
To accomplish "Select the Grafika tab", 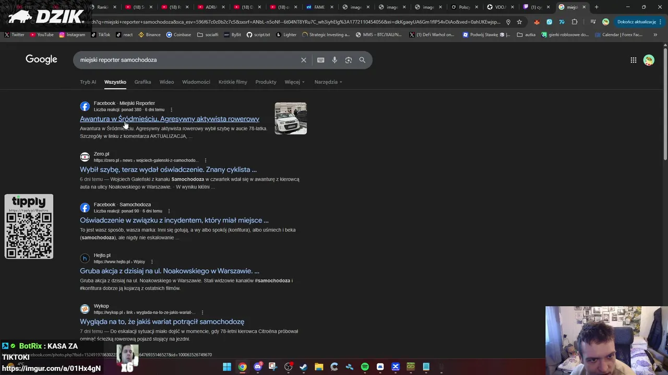I will click(142, 82).
